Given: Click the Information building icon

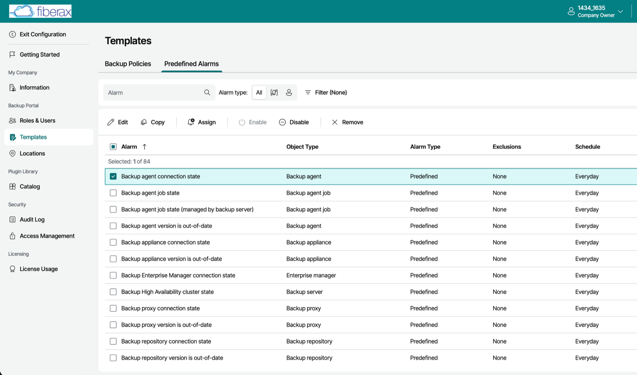Looking at the screenshot, I should (12, 88).
